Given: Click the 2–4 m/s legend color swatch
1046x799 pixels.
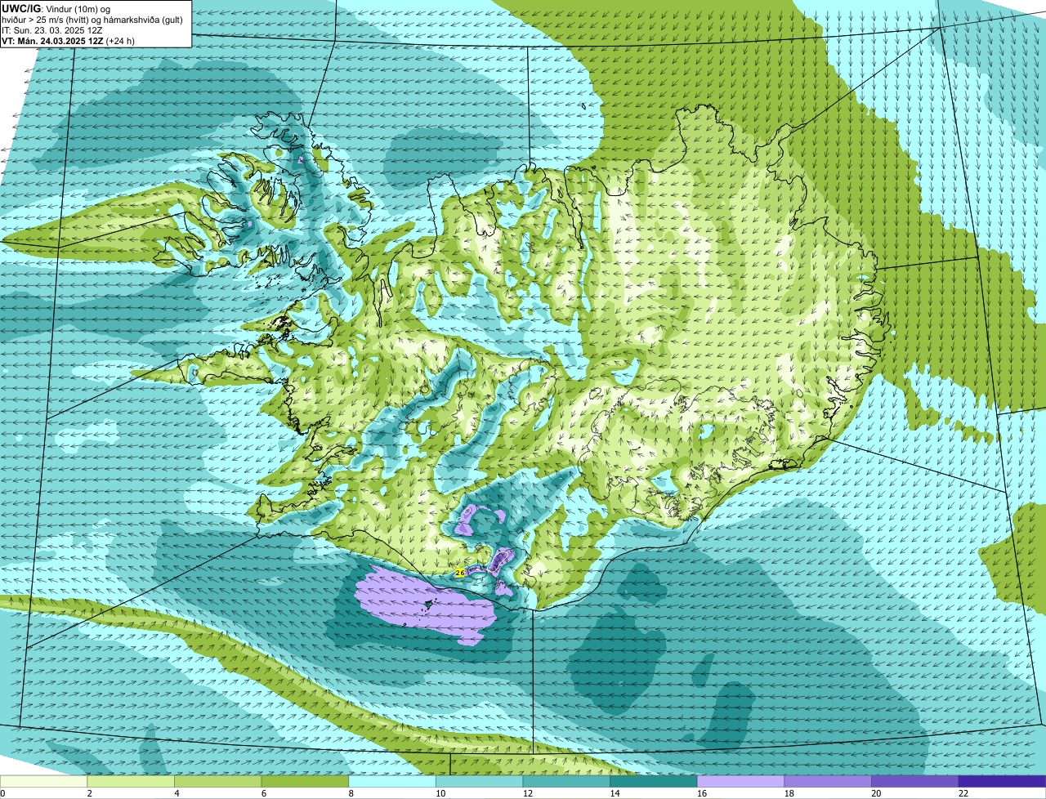Looking at the screenshot, I should [x=131, y=781].
